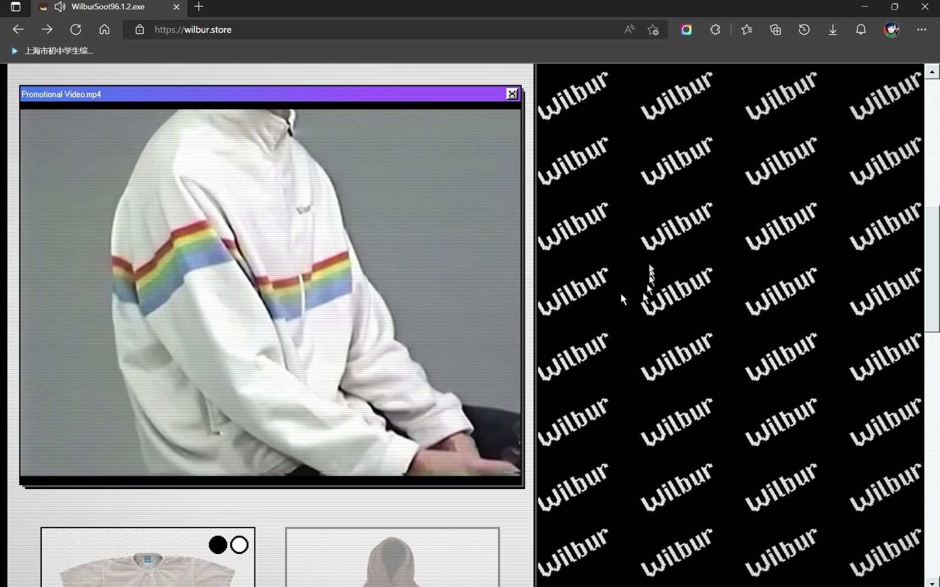Screen dimensions: 940x587
Task: Click the page scrollbar up arrow
Action: [932, 72]
